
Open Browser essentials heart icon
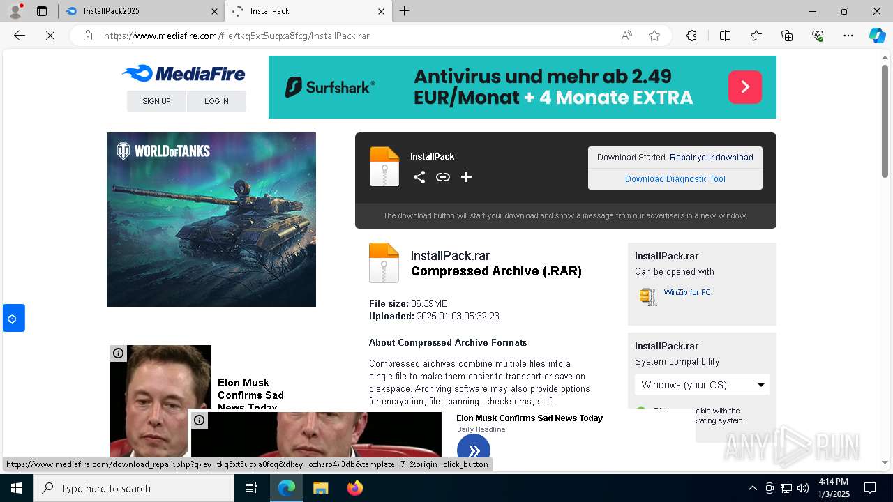coord(818,36)
